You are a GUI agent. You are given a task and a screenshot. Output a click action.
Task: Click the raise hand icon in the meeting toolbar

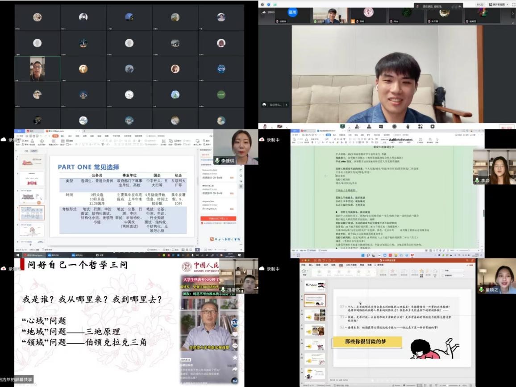408,127
